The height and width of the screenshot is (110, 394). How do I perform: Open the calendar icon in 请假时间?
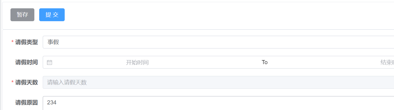49,63
